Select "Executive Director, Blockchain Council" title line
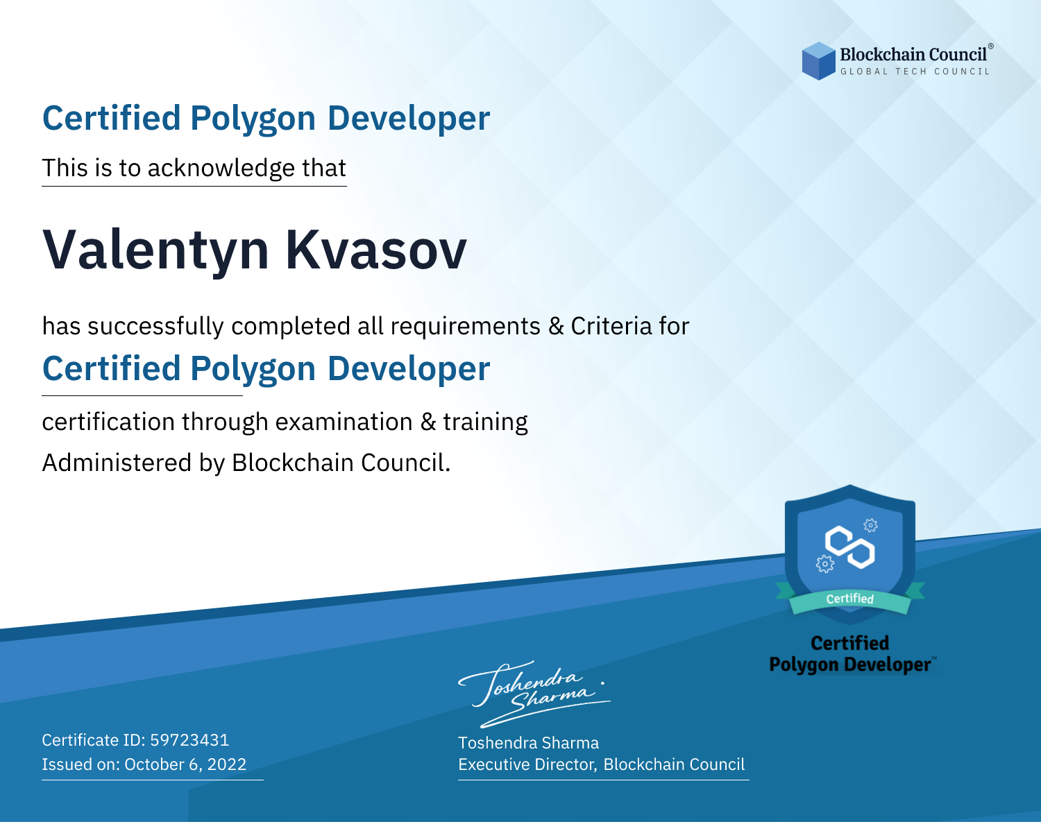 pos(602,764)
